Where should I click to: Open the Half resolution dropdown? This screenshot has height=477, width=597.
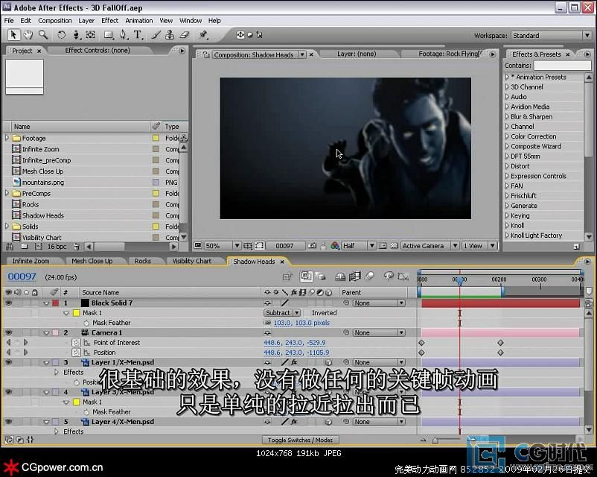pos(358,246)
